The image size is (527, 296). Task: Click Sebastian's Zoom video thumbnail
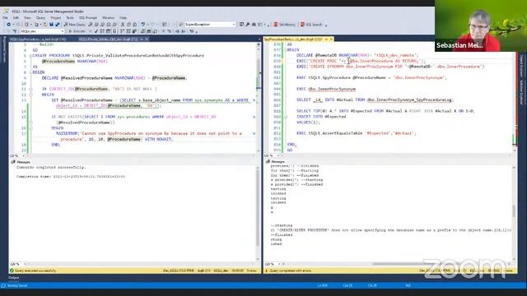coord(481,25)
